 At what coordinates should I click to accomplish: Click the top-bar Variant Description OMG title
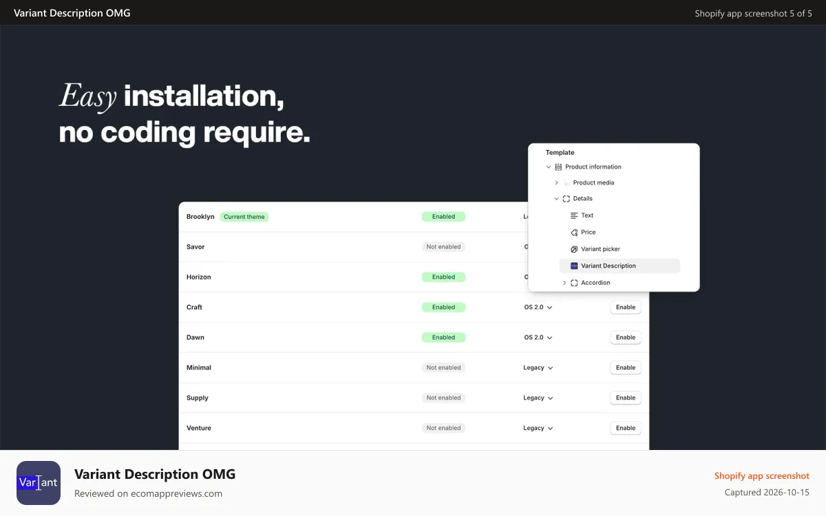tap(72, 13)
